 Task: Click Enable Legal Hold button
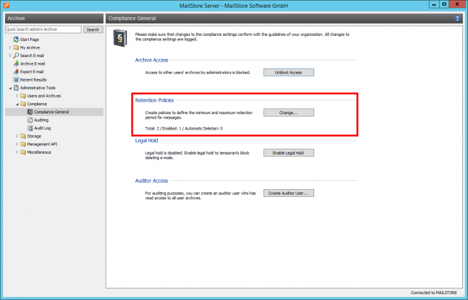[x=288, y=153]
